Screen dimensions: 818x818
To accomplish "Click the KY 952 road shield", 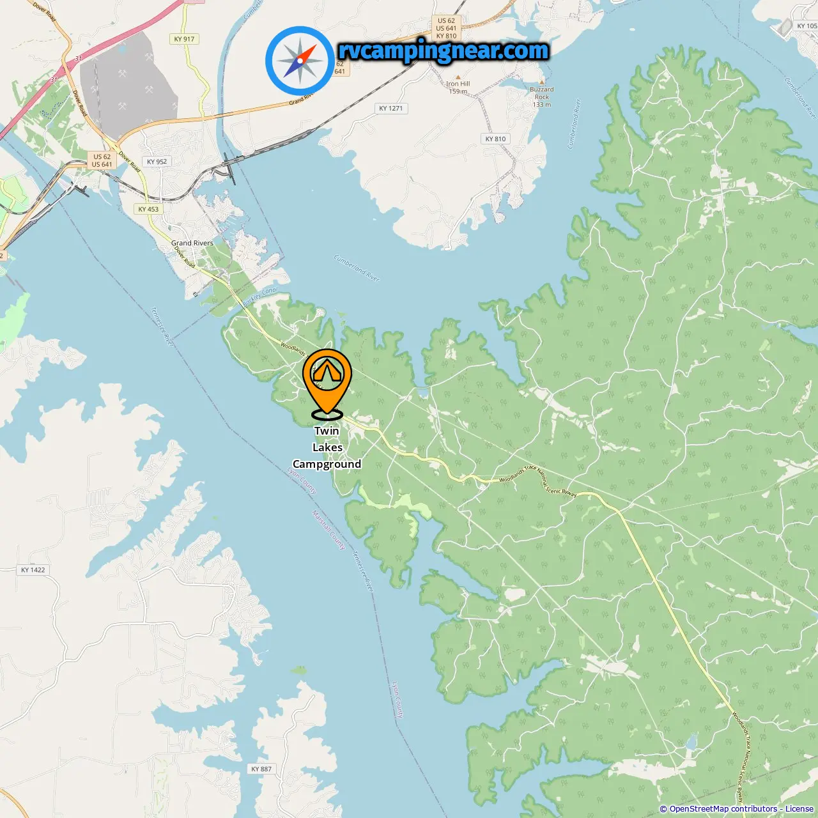I will 157,162.
